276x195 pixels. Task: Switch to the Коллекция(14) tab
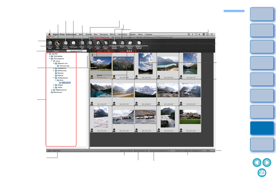[77, 51]
